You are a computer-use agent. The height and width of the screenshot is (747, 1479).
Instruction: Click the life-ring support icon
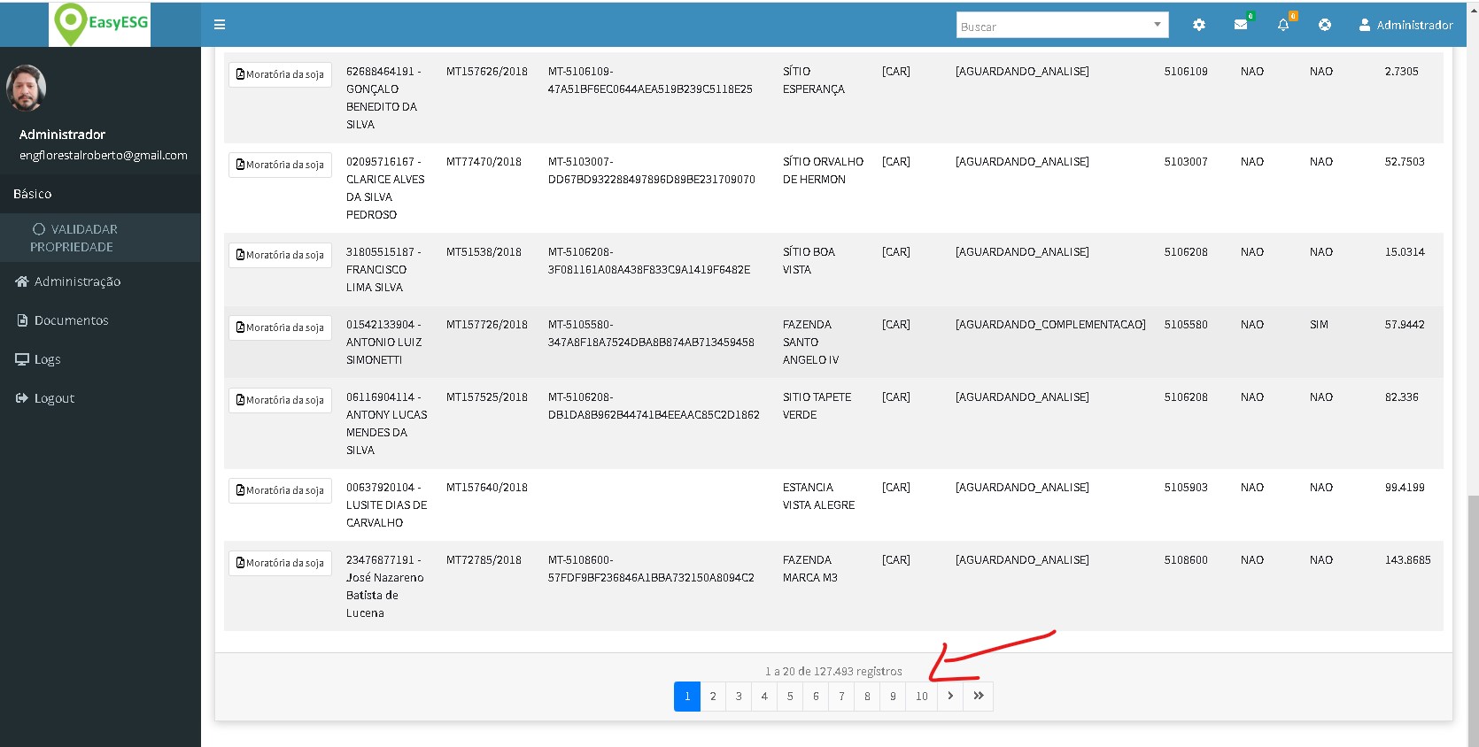point(1325,25)
